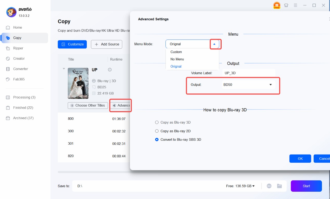Collapse the Menu Mode dropdown arrow

[x=214, y=44]
